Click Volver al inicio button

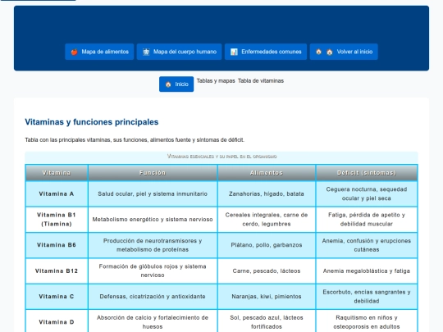tap(344, 52)
